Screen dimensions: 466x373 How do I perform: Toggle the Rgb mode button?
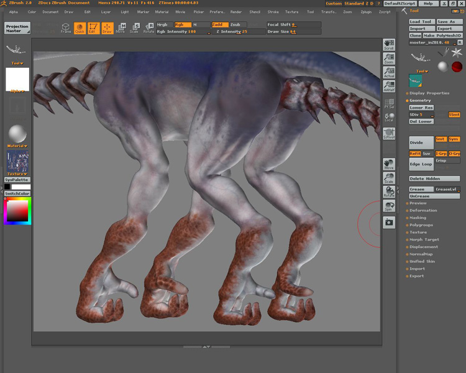[x=183, y=25]
